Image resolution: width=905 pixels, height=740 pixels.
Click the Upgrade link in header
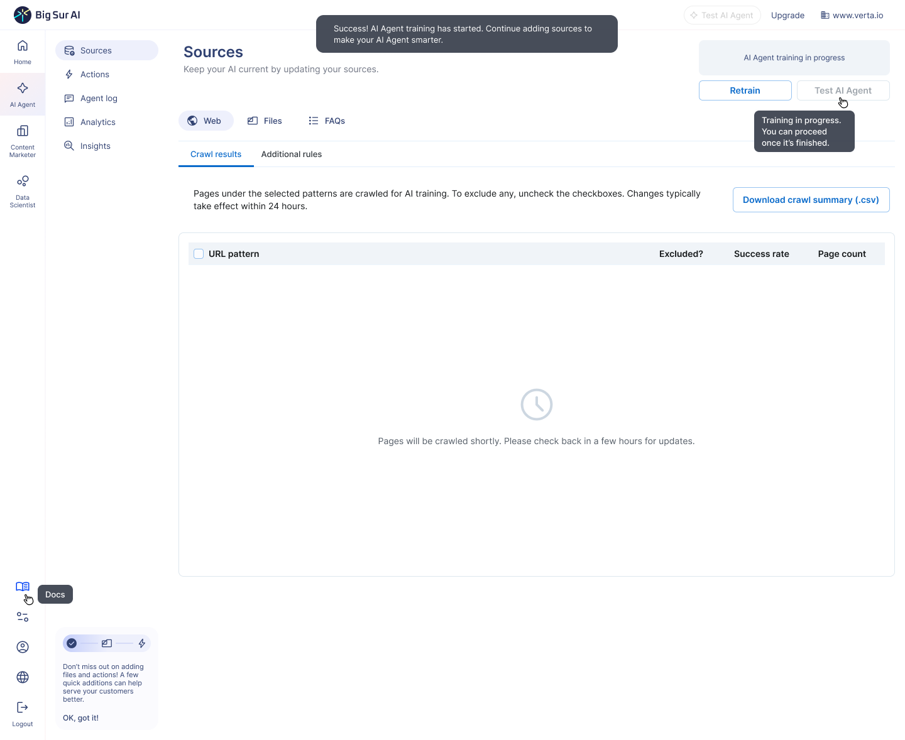pyautogui.click(x=787, y=15)
